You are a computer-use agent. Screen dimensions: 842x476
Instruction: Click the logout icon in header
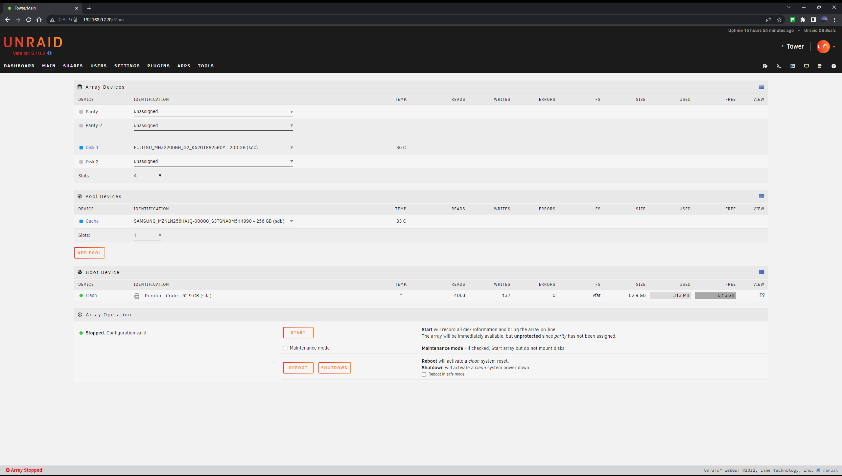click(765, 66)
